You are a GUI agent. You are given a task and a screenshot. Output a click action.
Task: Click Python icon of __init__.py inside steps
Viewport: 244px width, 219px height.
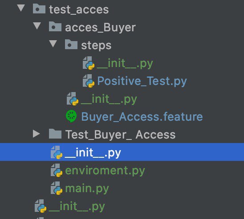pyautogui.click(x=89, y=63)
